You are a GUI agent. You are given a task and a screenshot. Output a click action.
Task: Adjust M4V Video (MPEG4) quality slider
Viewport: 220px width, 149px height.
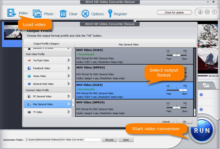[x=177, y=108]
